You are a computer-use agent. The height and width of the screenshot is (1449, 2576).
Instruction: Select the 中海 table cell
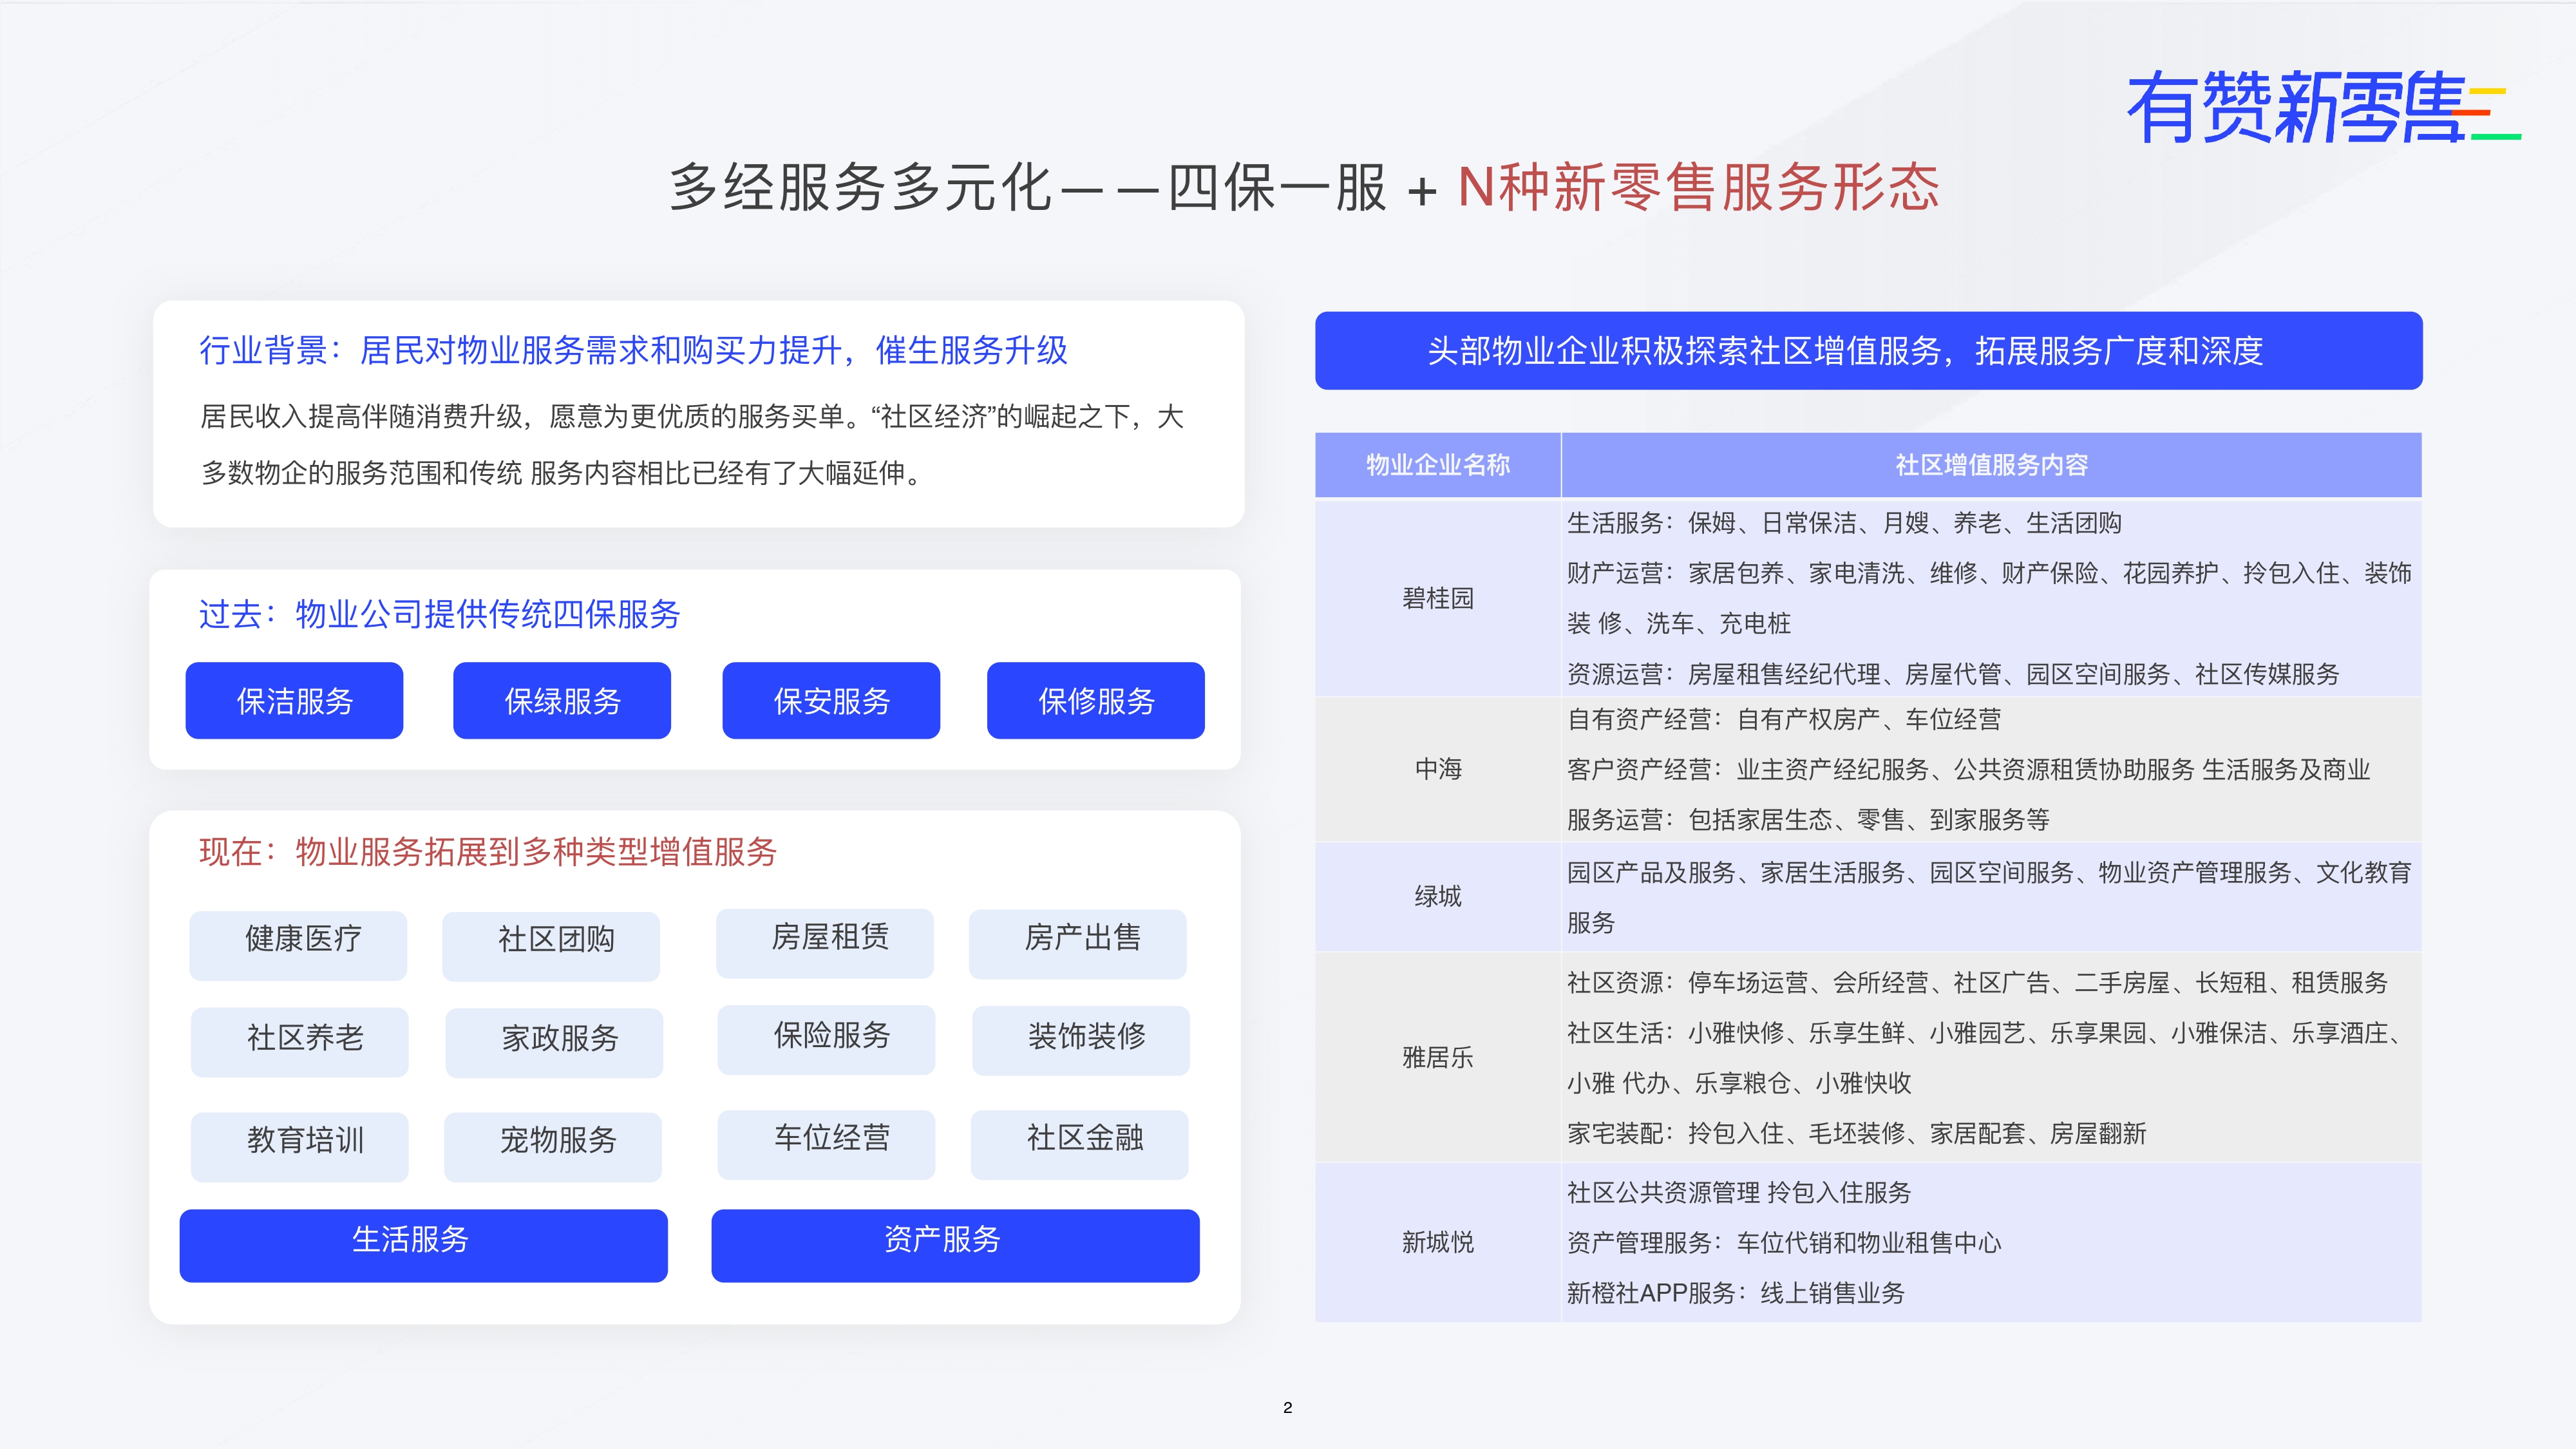[x=1438, y=769]
